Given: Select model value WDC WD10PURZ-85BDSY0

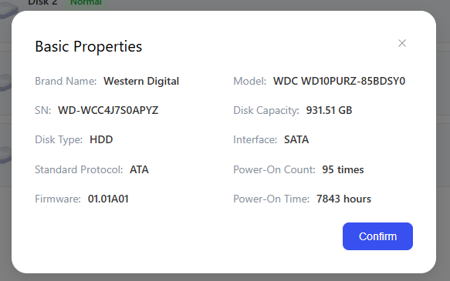Looking at the screenshot, I should (x=339, y=82).
